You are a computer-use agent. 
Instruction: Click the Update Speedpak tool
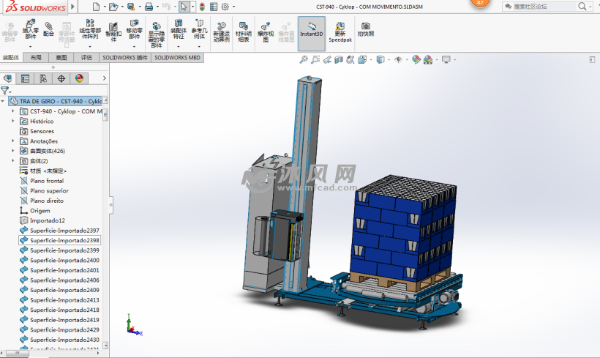click(x=340, y=32)
